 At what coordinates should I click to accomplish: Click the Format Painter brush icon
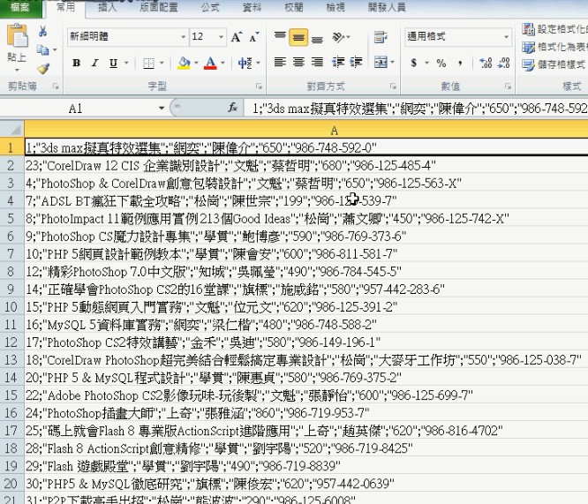[43, 68]
